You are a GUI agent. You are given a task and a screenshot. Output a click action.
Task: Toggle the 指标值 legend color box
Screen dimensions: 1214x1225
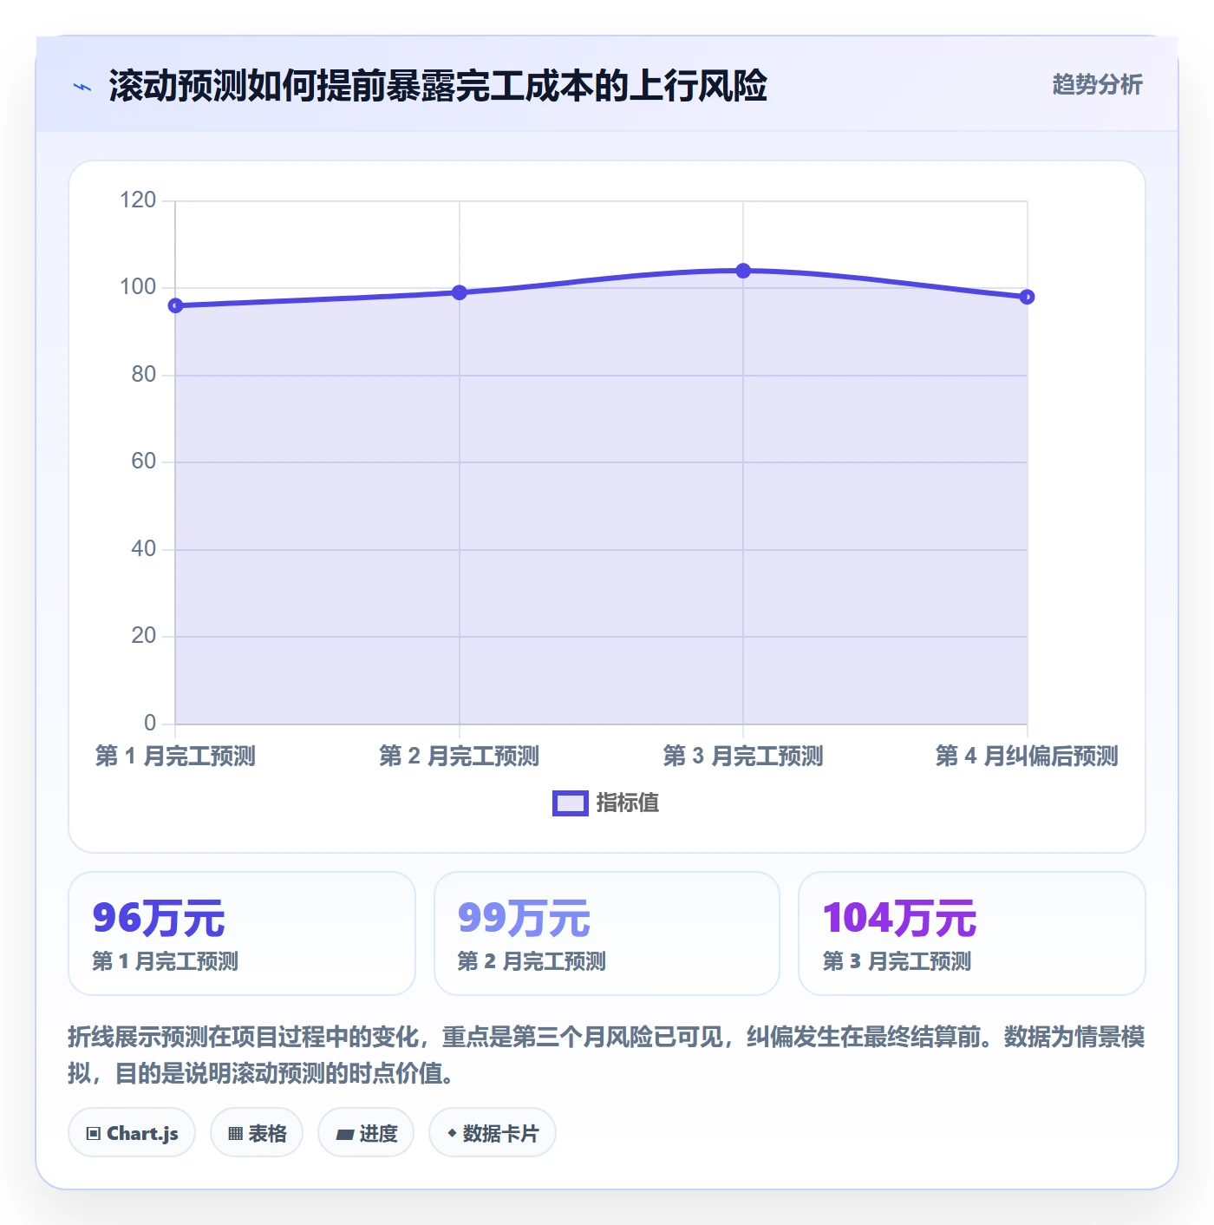(x=571, y=803)
